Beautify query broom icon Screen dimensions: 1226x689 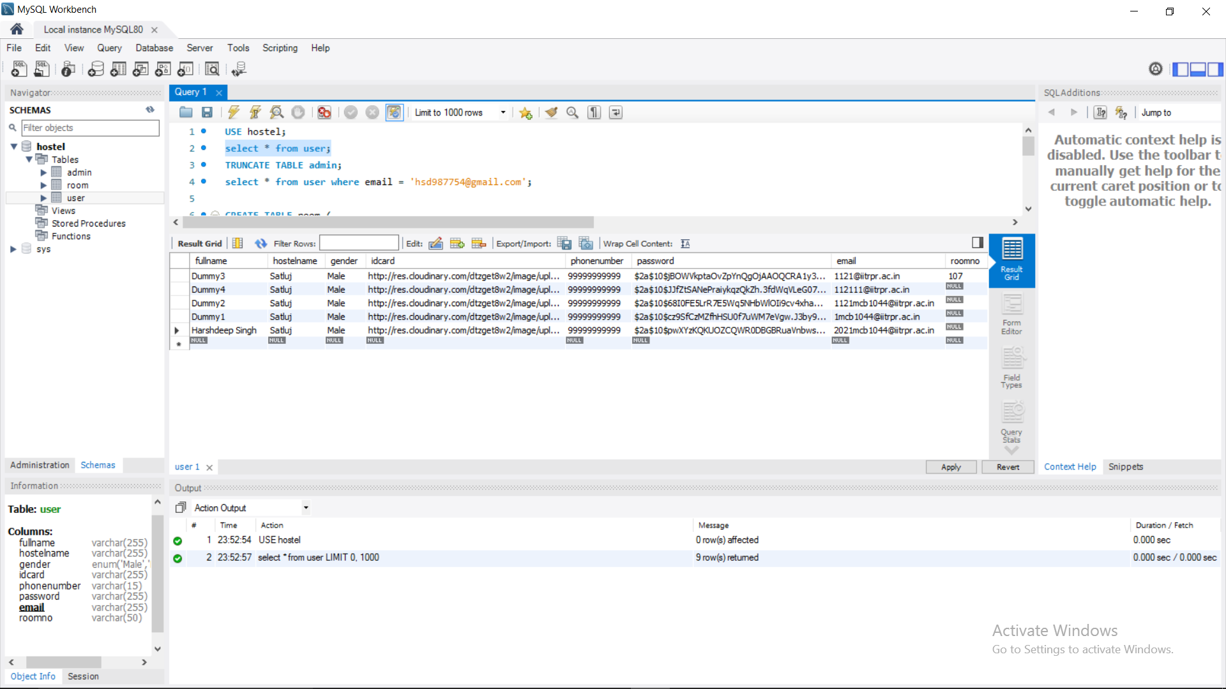pyautogui.click(x=551, y=112)
